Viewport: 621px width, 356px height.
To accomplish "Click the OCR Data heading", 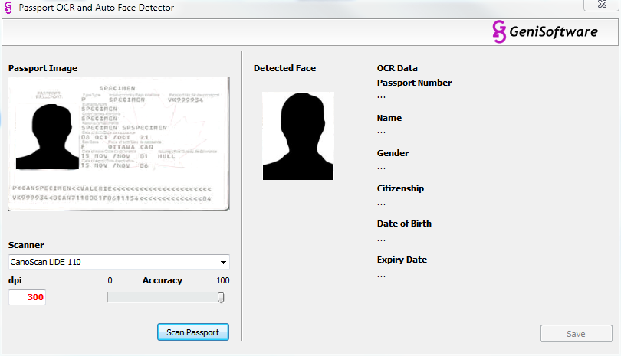I will pyautogui.click(x=397, y=68).
